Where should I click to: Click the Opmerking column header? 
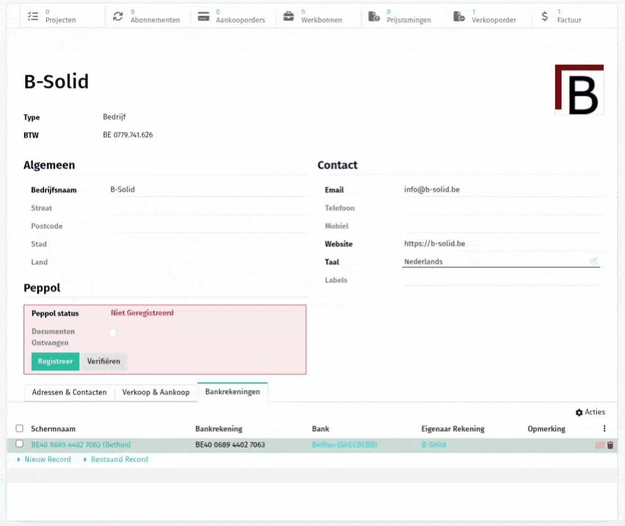pyautogui.click(x=547, y=429)
